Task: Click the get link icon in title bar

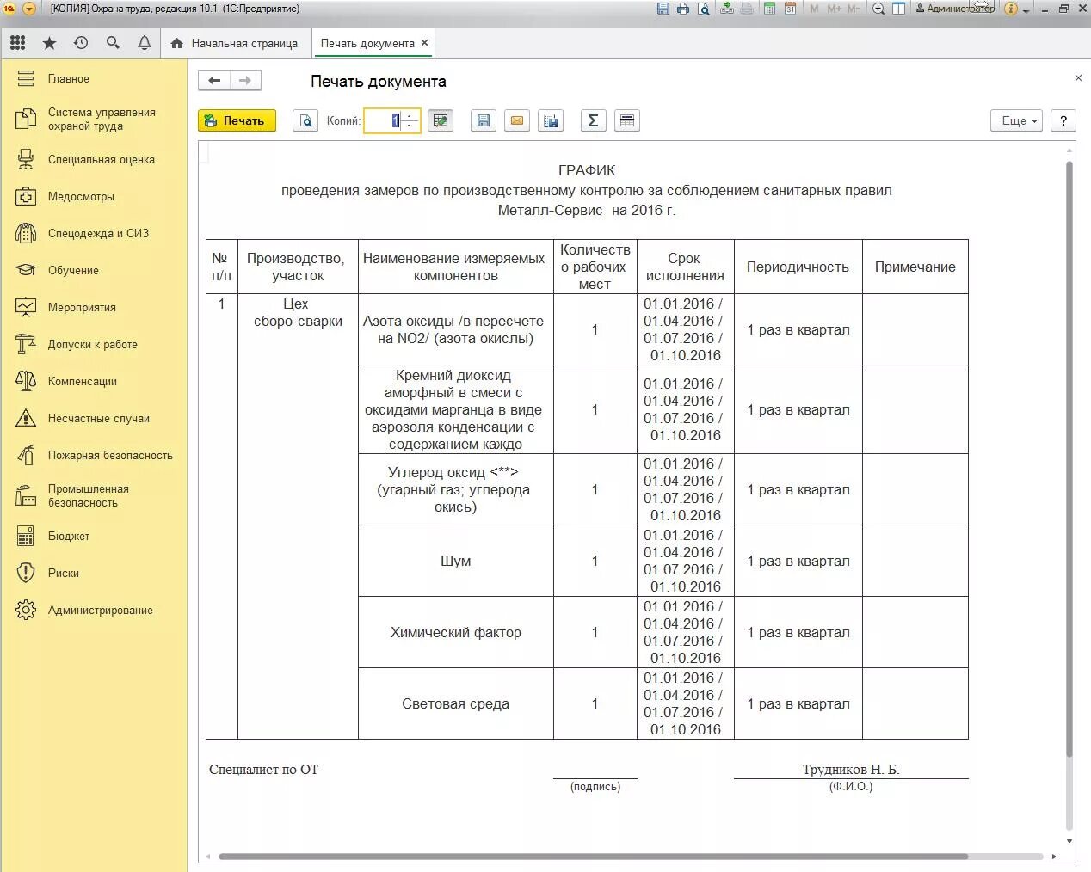Action: [x=727, y=9]
